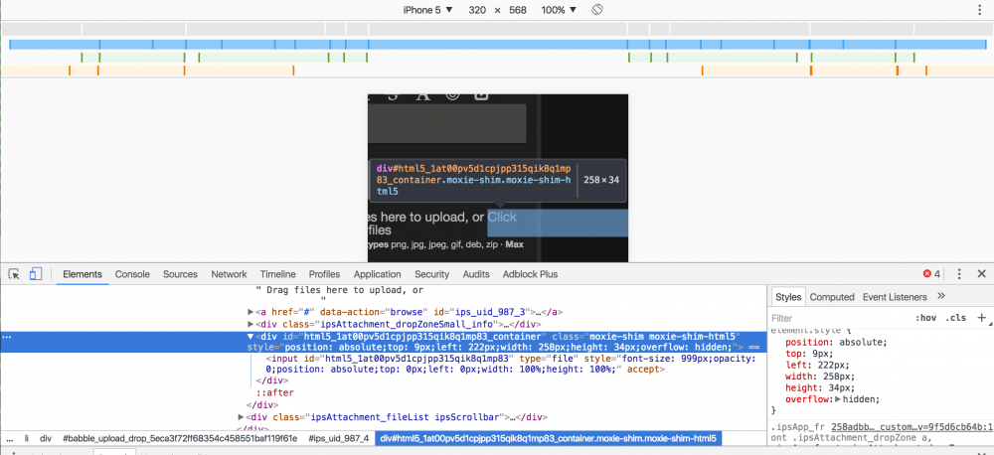Toggle the .cls element classes panel

955,318
